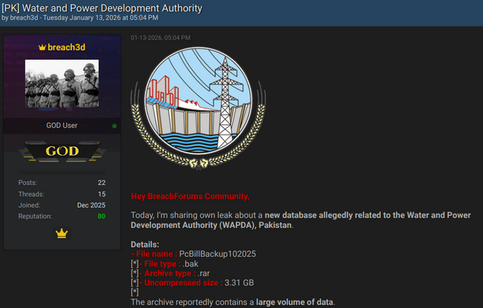The image size is (483, 308).
Task: Open the breach3d profile username link
Action: point(66,48)
